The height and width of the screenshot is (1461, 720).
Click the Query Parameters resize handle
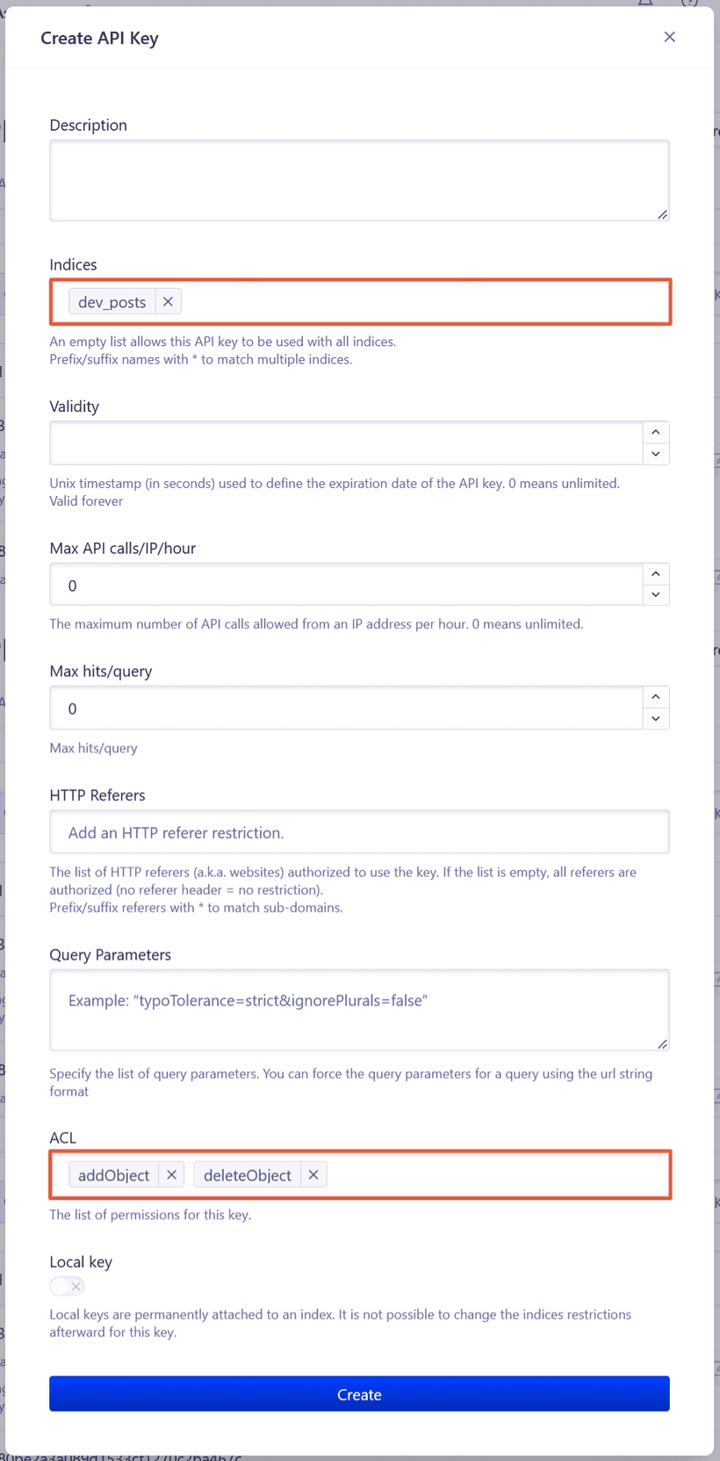665,1045
